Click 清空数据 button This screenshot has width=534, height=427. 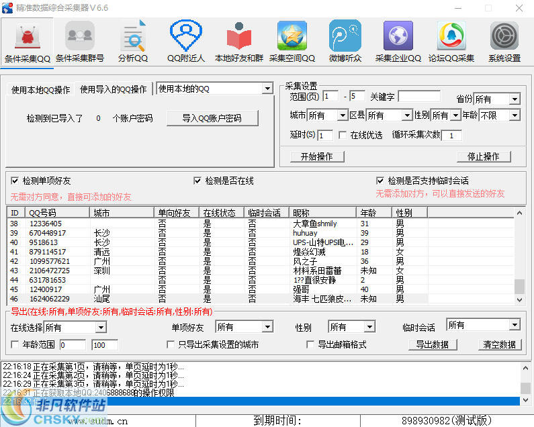(499, 344)
